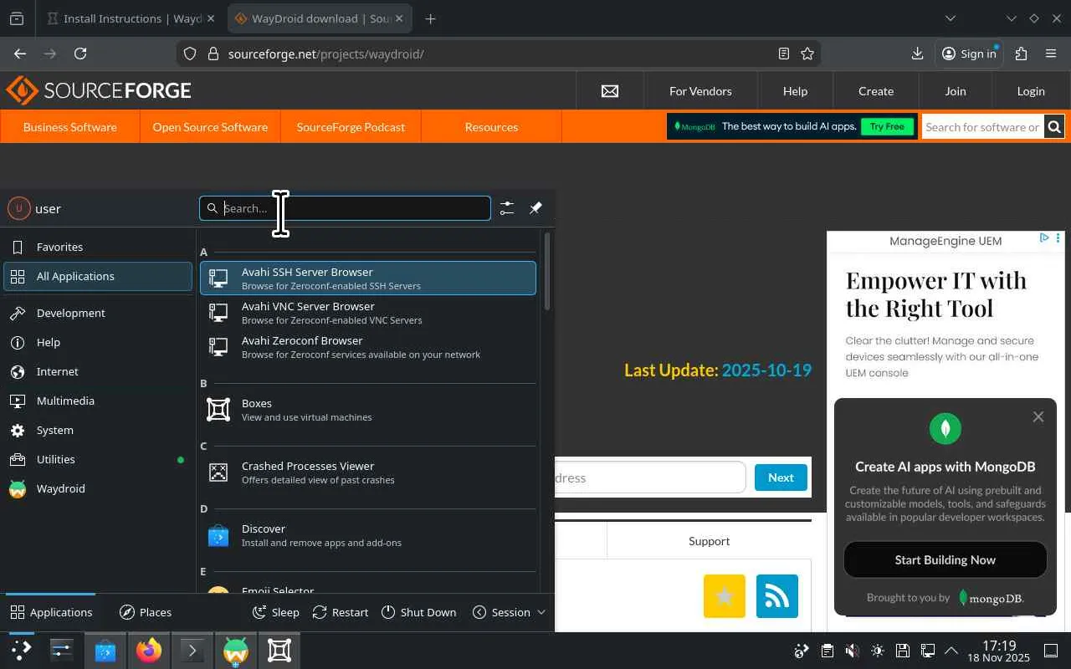
Task: Click Try Free in the MongoDB banner
Action: point(887,127)
